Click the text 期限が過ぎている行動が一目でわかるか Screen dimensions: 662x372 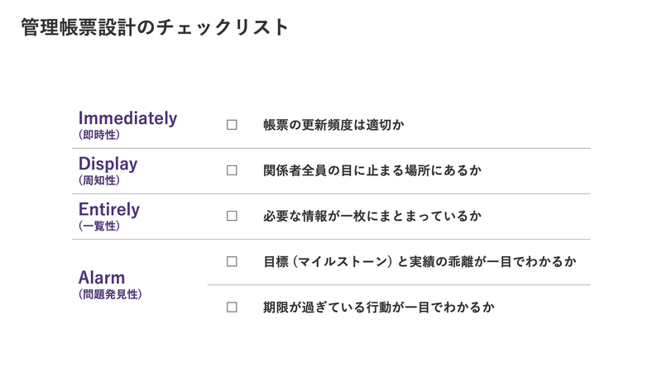pos(379,307)
